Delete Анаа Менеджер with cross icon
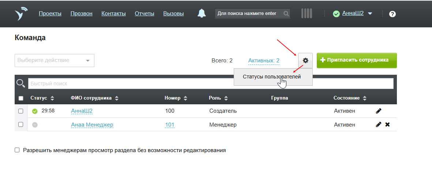The image size is (432, 190). coord(387,125)
